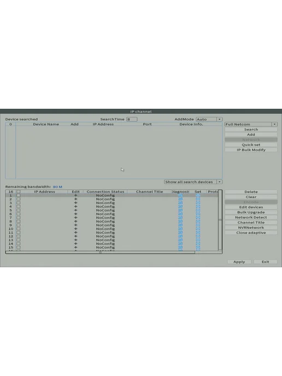
Task: Check the checkbox for channel 13
Action: point(19,240)
